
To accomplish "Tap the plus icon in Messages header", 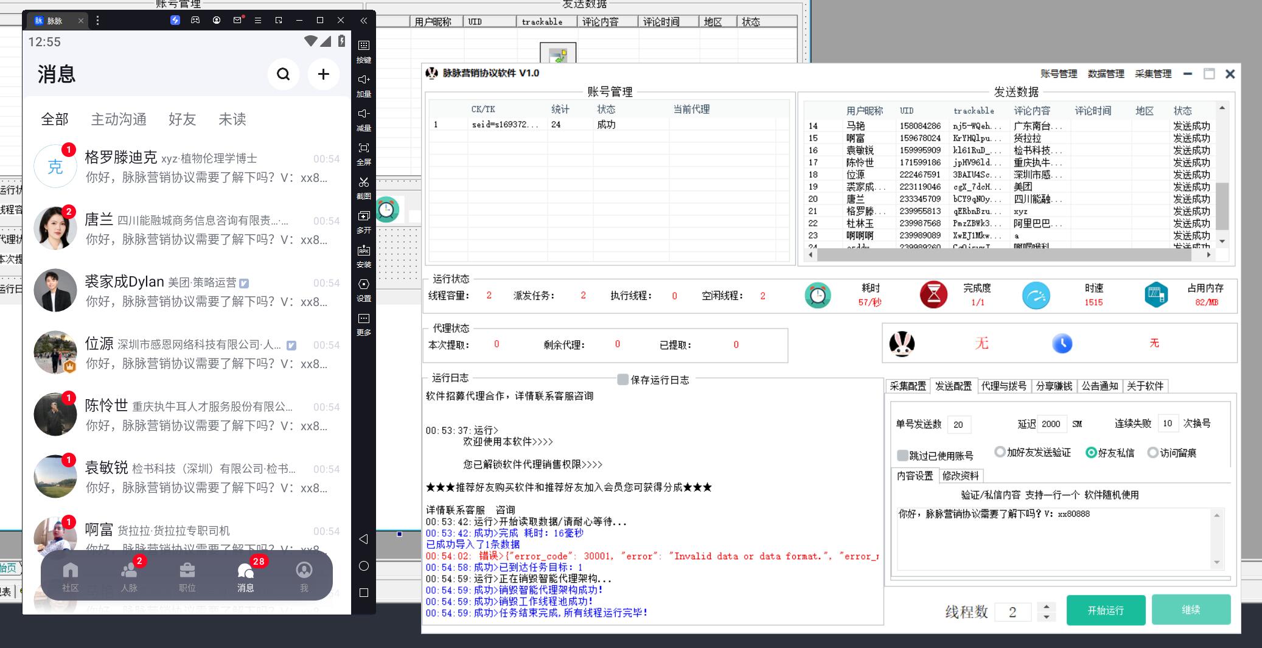I will [323, 74].
